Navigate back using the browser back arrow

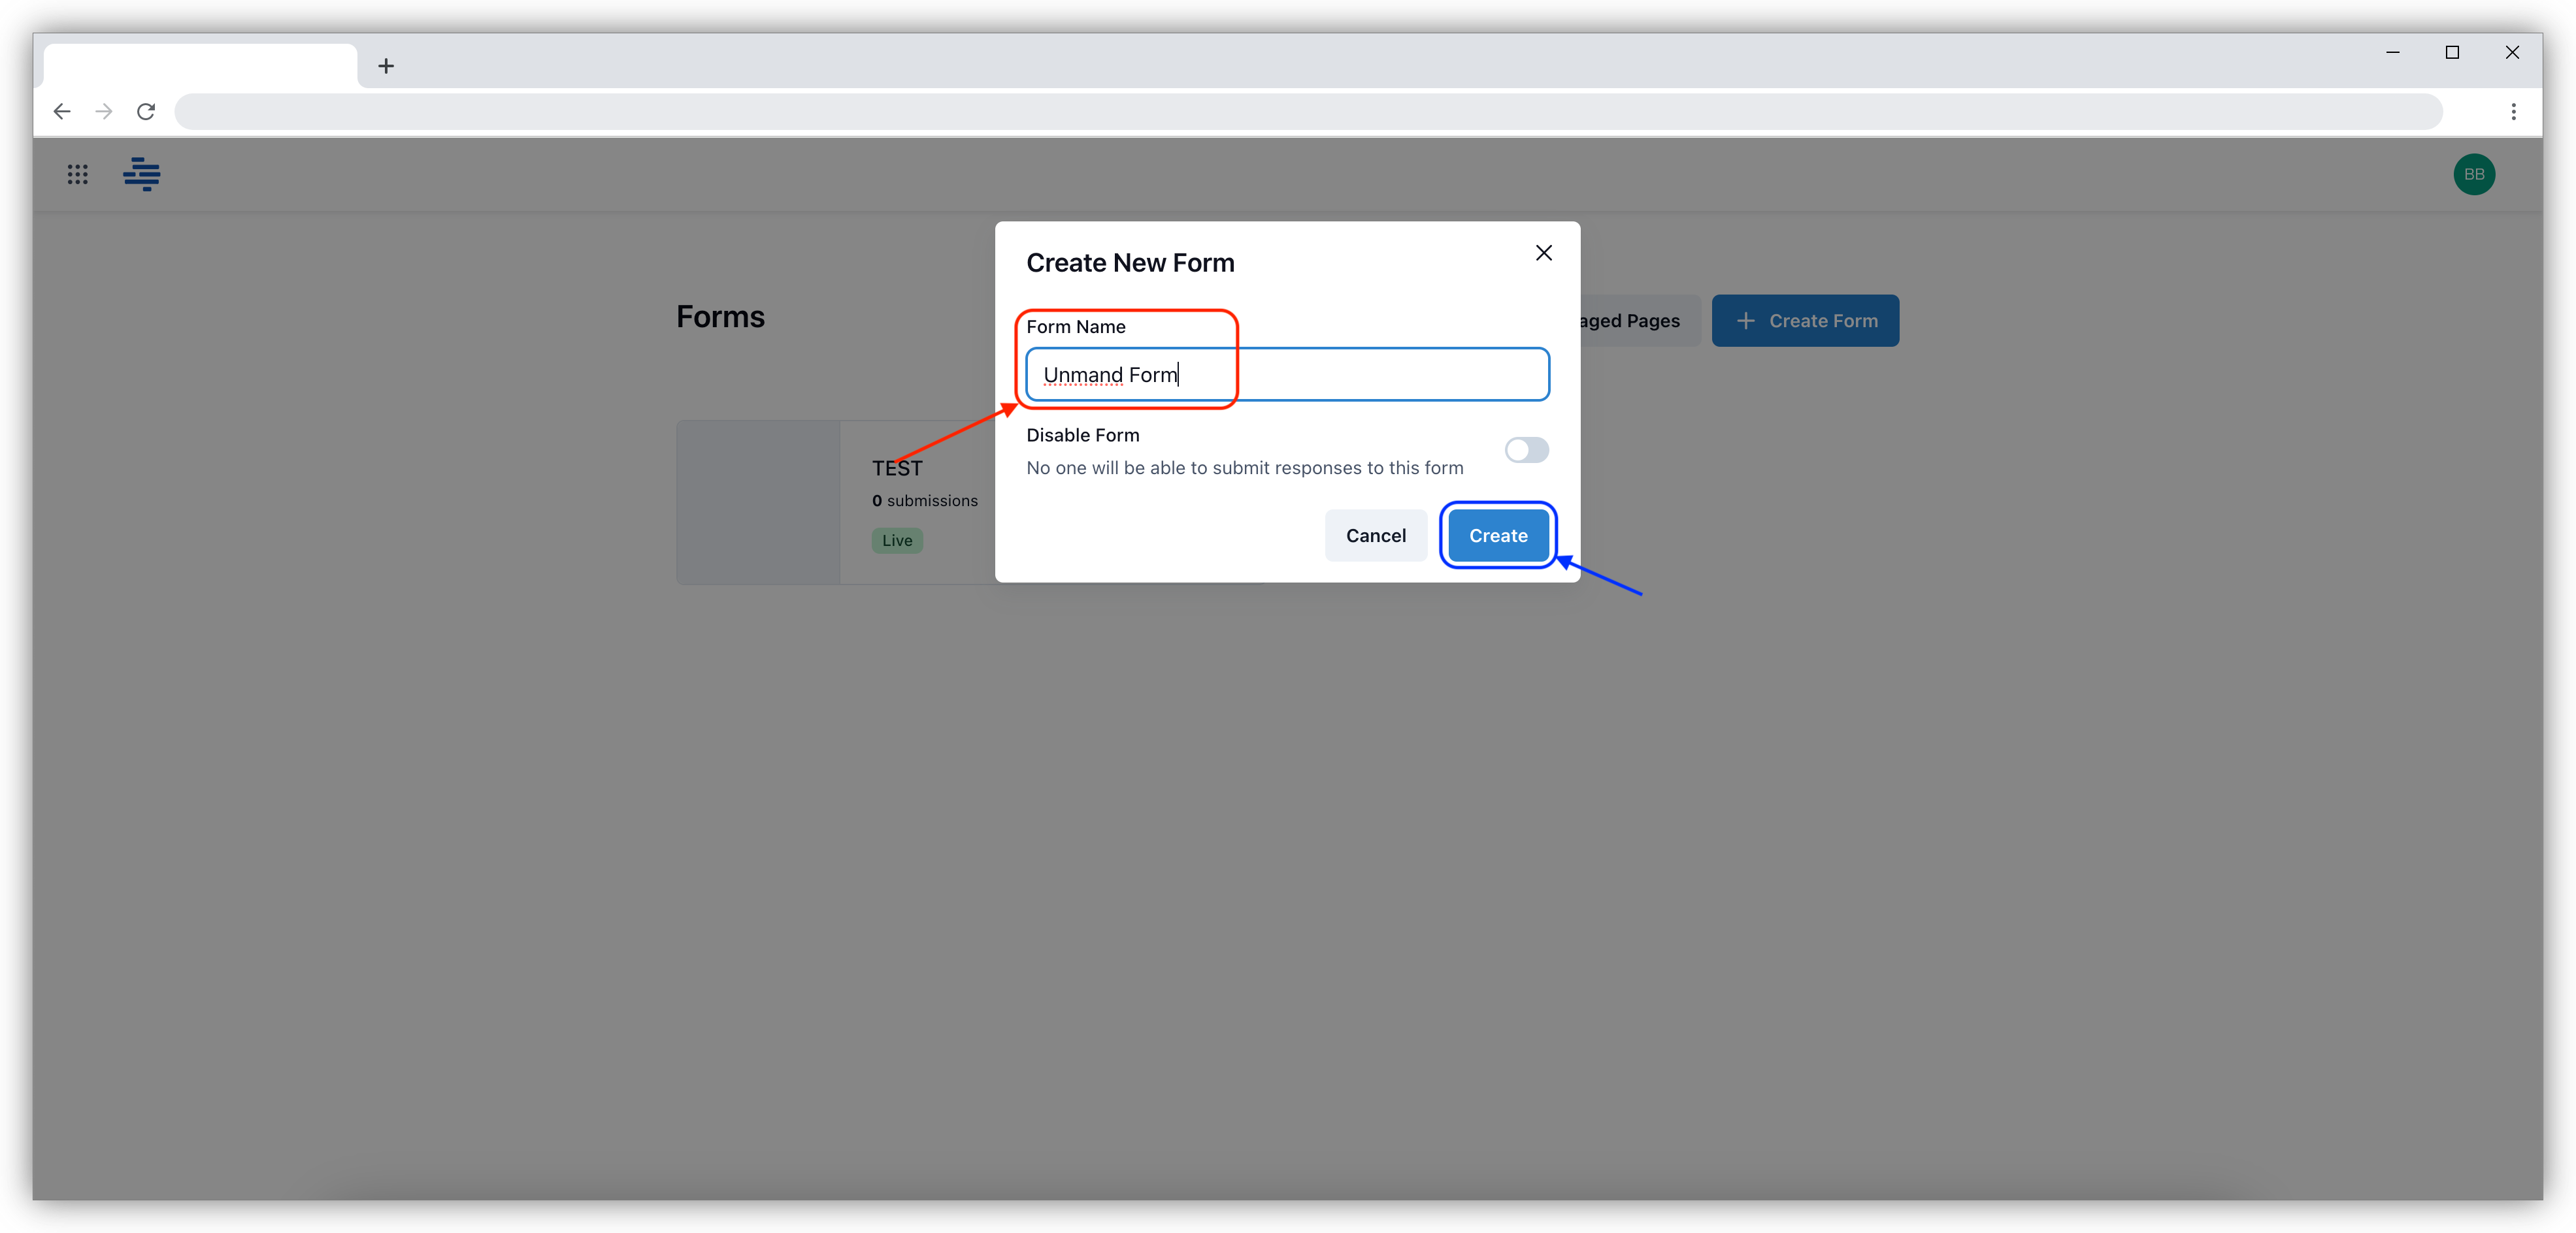click(x=61, y=111)
